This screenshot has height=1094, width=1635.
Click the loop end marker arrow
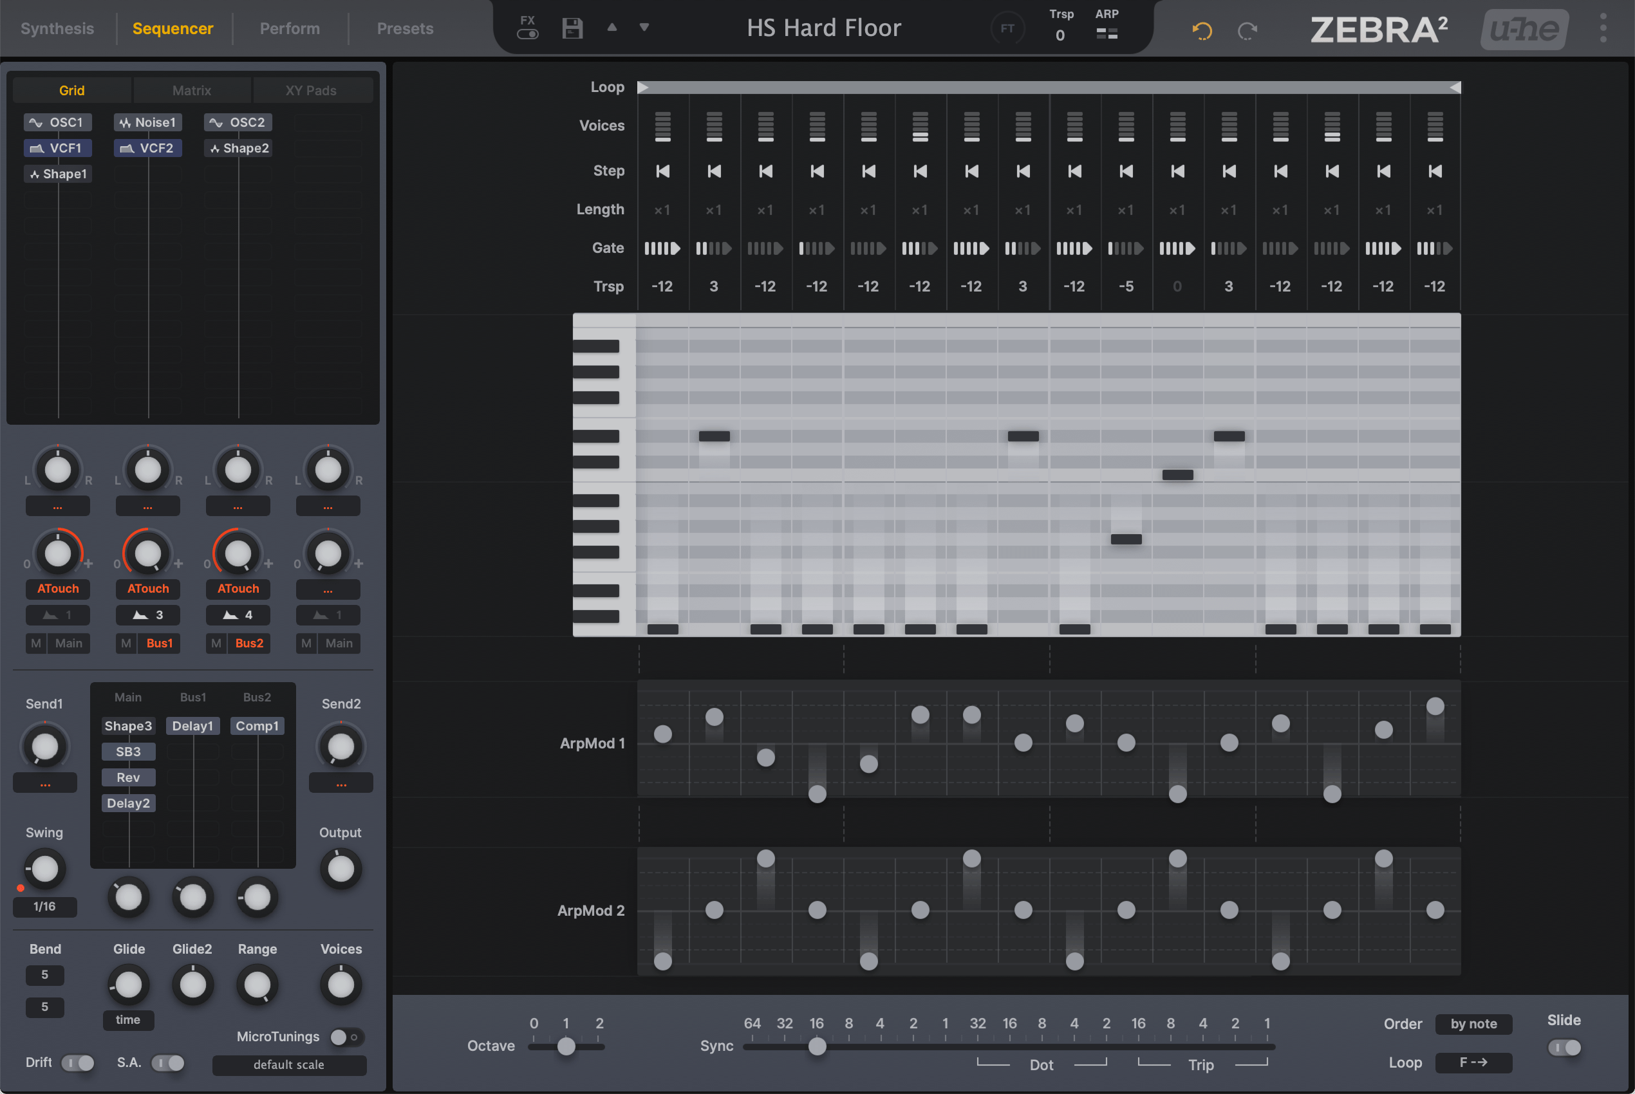(x=1455, y=88)
